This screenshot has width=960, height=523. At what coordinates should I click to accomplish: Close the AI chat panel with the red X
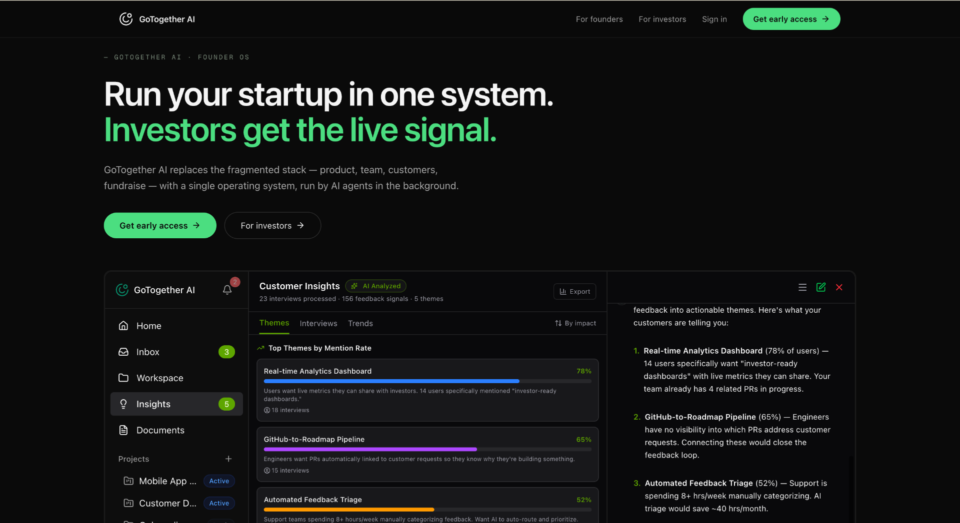839,287
